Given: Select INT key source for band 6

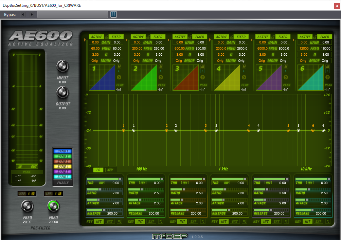Looking at the screenshot, I should pos(307,221).
